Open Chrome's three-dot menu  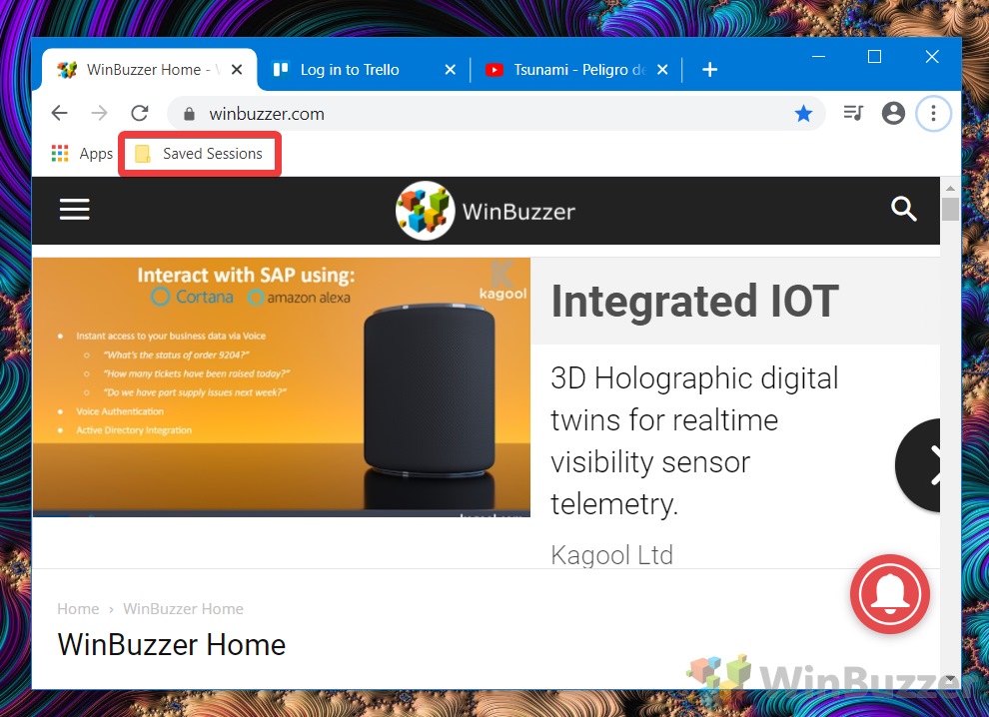[933, 114]
